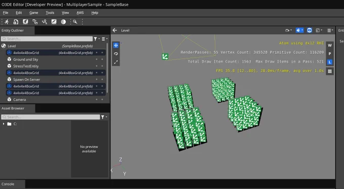Open the Tools menu
Screen dimensions: 344x189
(x=50, y=13)
